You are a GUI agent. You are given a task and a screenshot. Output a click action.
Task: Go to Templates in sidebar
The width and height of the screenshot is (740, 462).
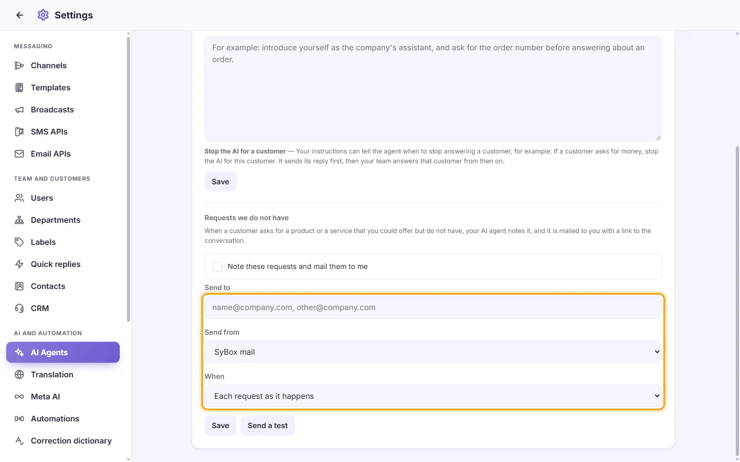pos(63,87)
